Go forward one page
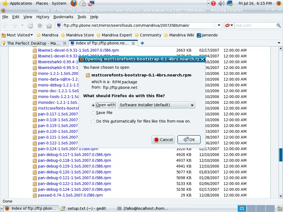Image resolution: width=283 pixels, height=212 pixels. coord(14,25)
